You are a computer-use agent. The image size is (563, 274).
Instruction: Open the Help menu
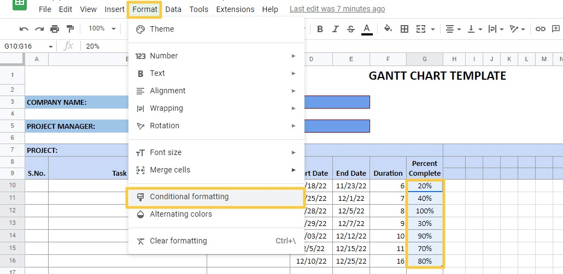[x=270, y=9]
